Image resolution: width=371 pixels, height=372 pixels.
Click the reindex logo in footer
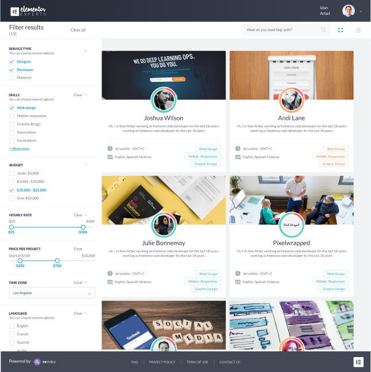point(45,362)
